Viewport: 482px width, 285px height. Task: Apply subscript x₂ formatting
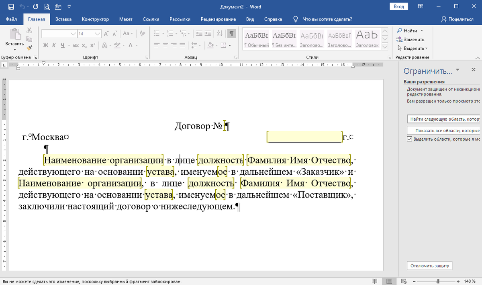[84, 45]
